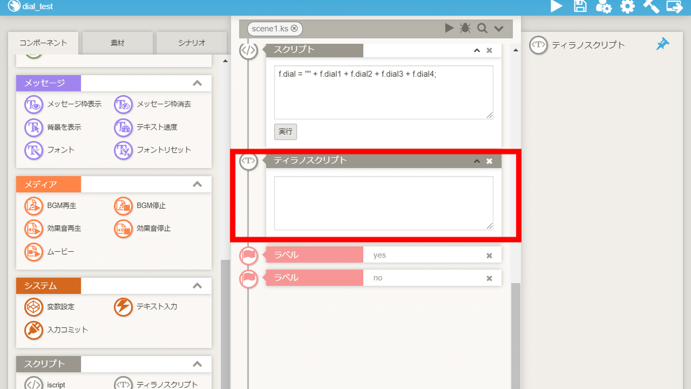Image resolution: width=691 pixels, height=389 pixels.
Task: Open the character settings icon in top bar
Action: coord(603,7)
